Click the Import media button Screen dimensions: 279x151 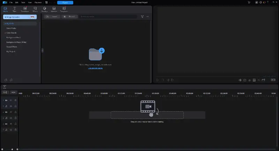(x=52, y=16)
